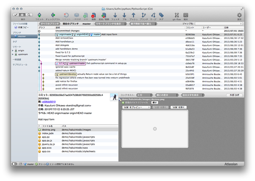Viewport: 255px width, 181px height.
Task: Click the upstream/develop branch label tag
Action: tap(66, 74)
